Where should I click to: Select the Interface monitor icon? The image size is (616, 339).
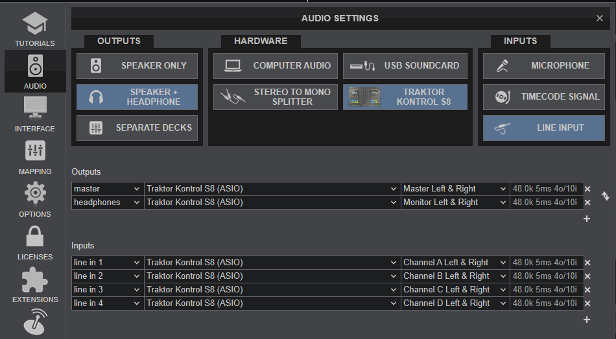[x=35, y=113]
